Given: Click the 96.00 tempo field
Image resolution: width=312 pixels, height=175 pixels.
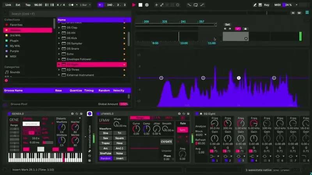Looking at the screenshot, I should (38, 5).
